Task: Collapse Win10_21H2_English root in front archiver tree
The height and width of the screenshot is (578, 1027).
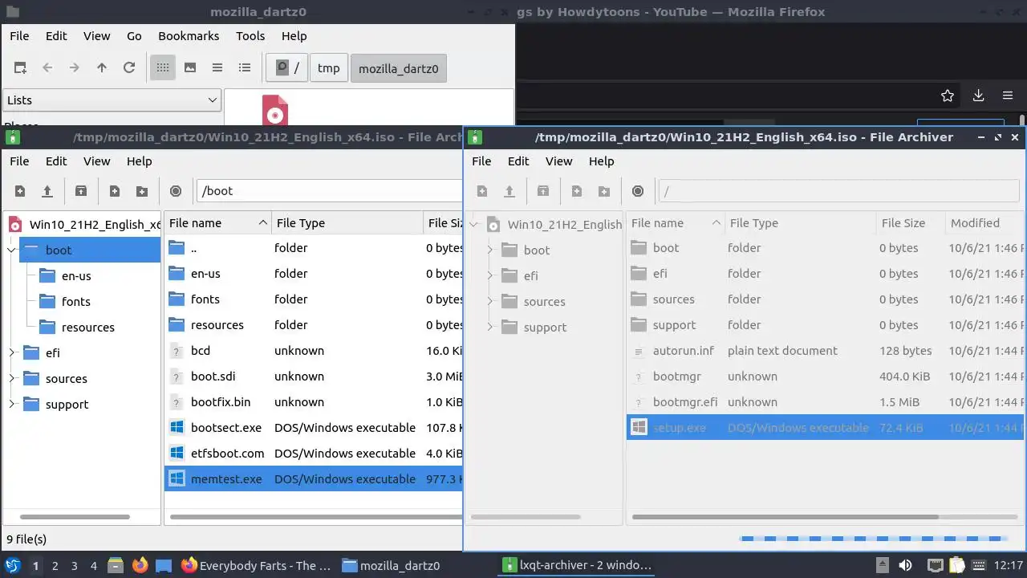Action: (x=474, y=224)
